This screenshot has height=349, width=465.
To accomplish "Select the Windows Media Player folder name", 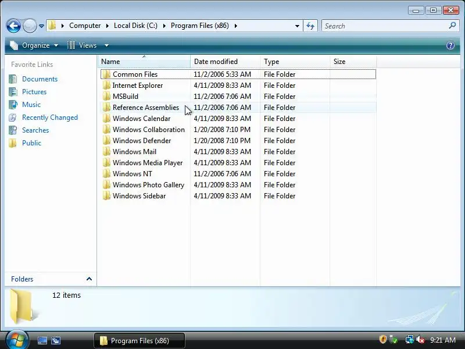I will (148, 163).
